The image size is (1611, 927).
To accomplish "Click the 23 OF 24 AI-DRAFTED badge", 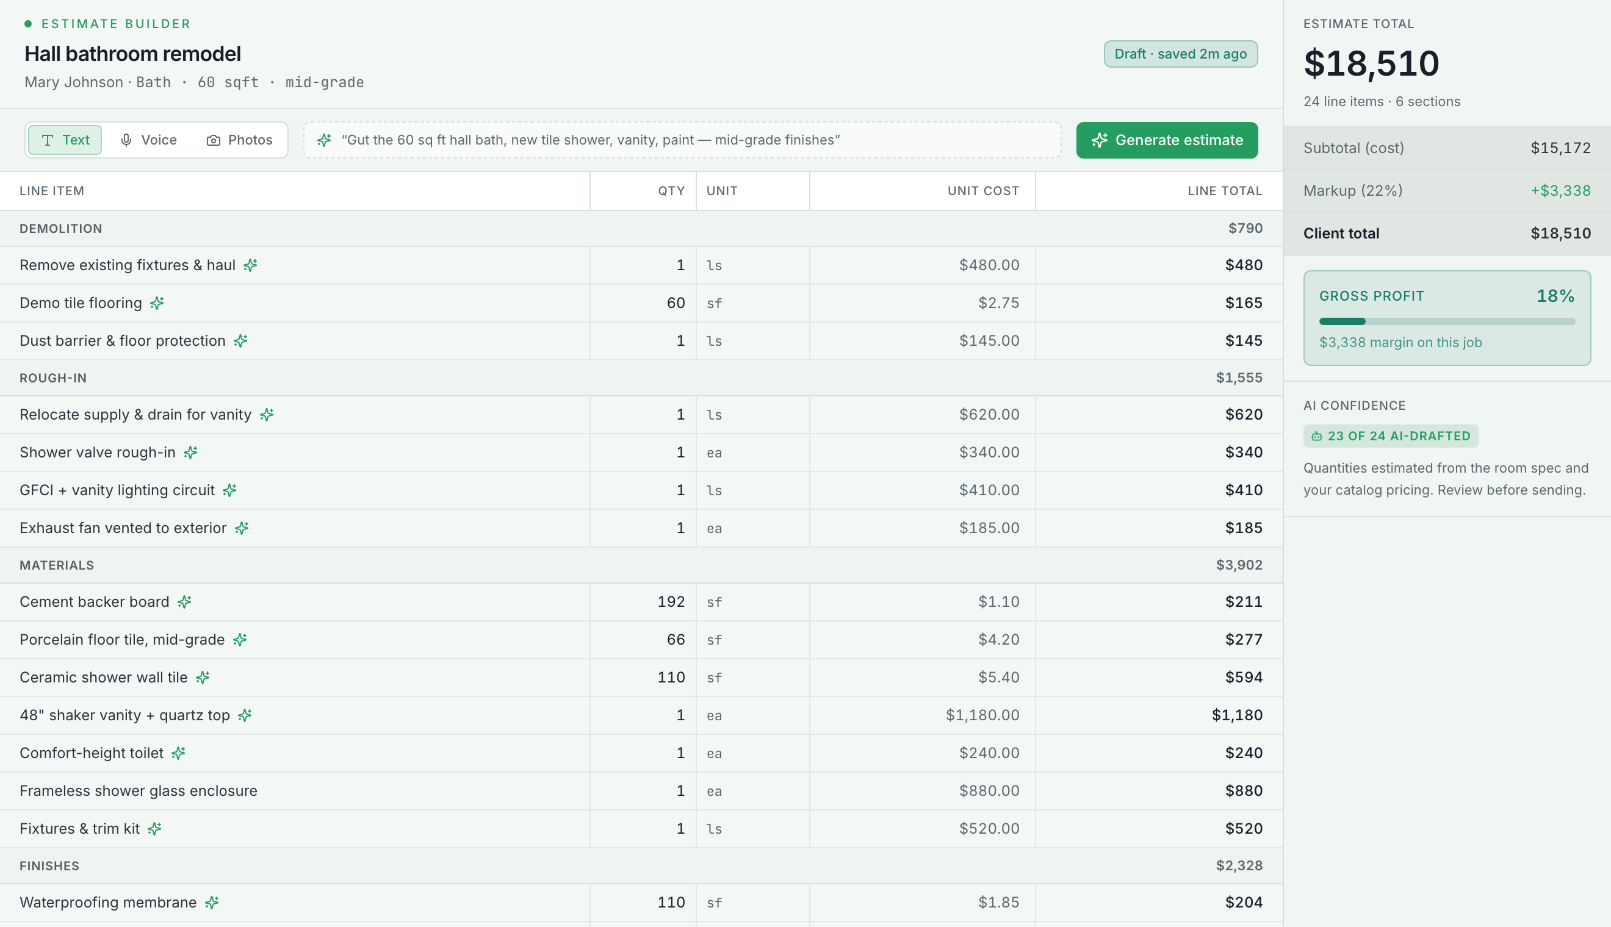I will click(1391, 436).
